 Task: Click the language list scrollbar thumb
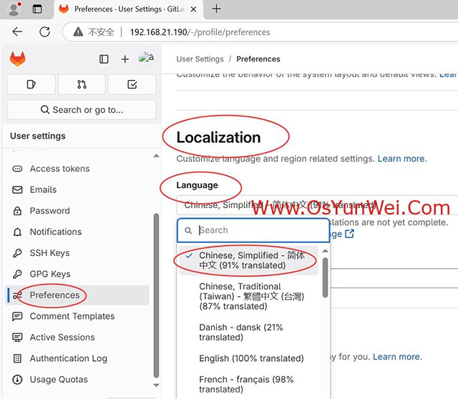tap(325, 277)
